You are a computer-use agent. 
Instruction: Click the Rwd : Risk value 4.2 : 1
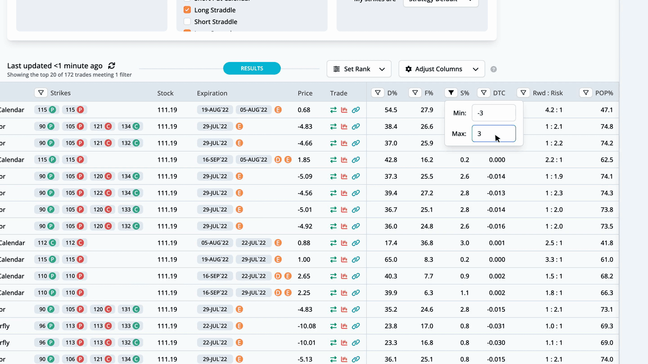point(553,110)
